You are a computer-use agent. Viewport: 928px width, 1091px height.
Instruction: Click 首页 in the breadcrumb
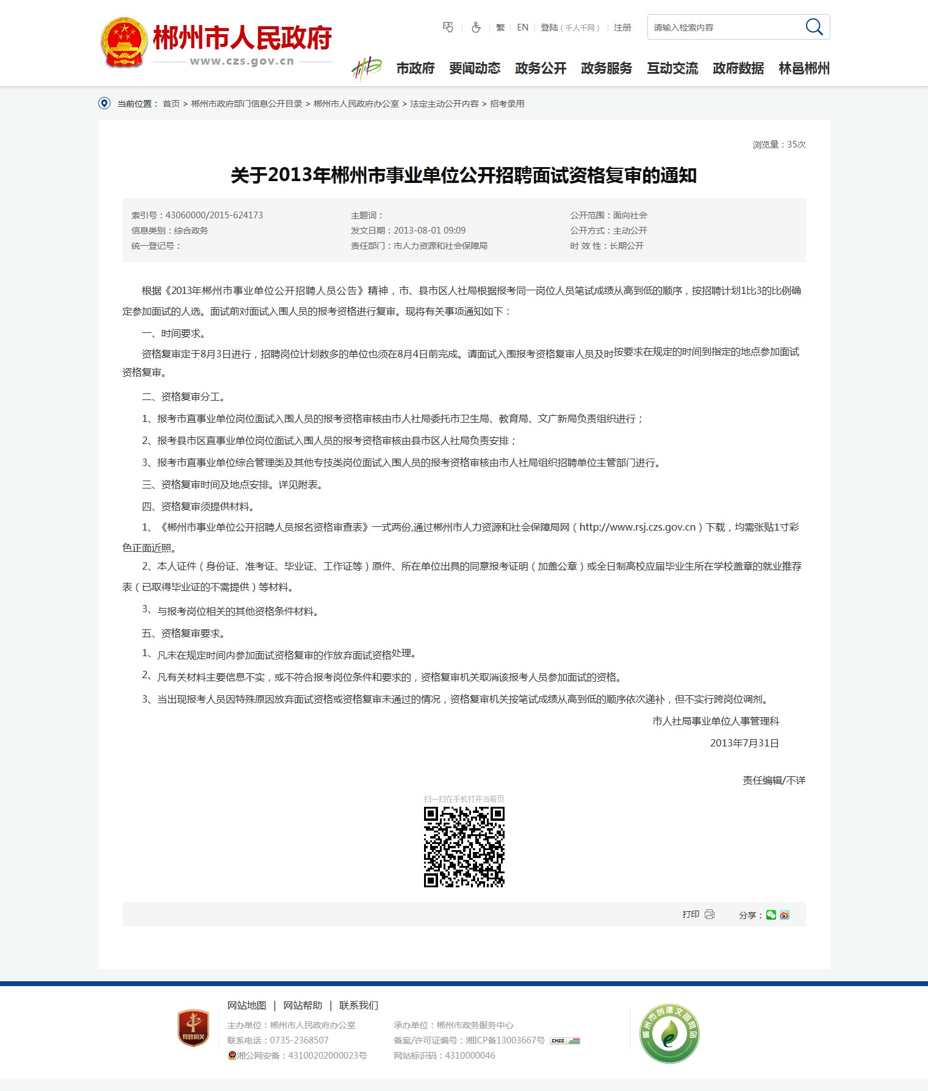pos(171,104)
